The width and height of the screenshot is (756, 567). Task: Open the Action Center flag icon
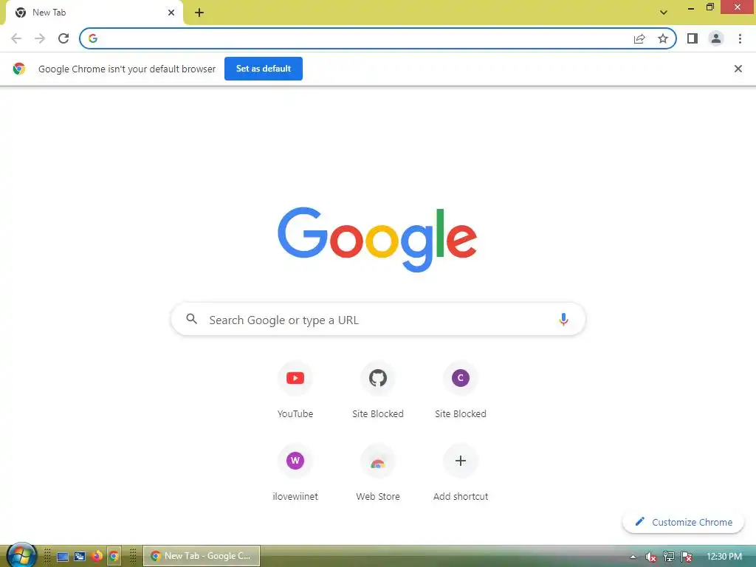[x=687, y=557]
